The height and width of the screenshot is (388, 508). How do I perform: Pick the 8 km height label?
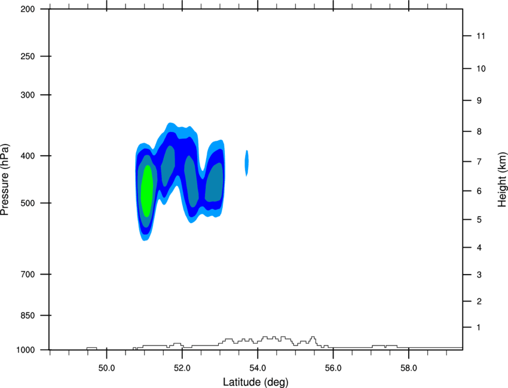tap(479, 131)
